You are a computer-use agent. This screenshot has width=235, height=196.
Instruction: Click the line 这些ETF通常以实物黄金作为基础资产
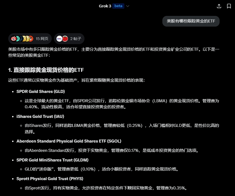(76, 80)
